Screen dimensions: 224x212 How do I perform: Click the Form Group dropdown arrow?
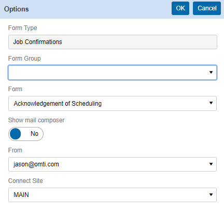coord(211,73)
